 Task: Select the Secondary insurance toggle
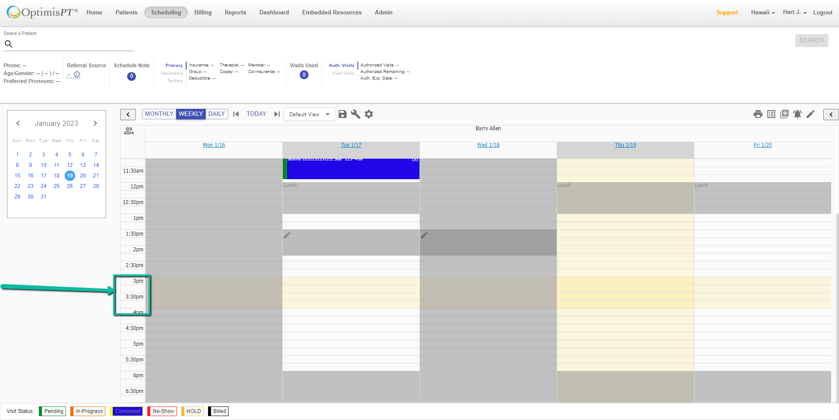tap(172, 73)
